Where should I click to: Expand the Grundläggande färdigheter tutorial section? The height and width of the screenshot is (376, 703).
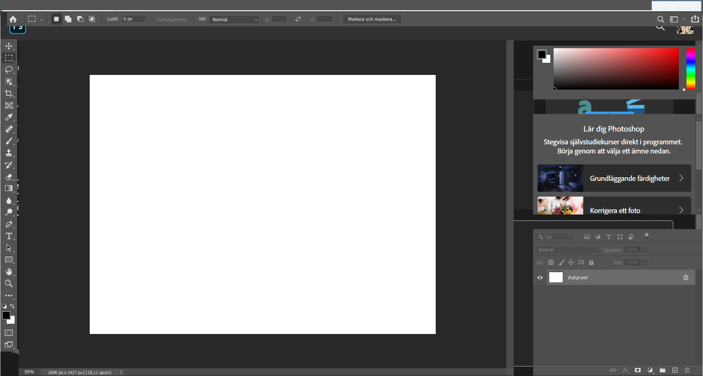click(682, 178)
